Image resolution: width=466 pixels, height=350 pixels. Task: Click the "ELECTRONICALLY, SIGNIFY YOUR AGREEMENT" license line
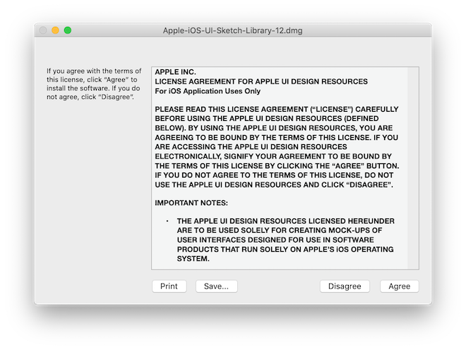(x=273, y=156)
